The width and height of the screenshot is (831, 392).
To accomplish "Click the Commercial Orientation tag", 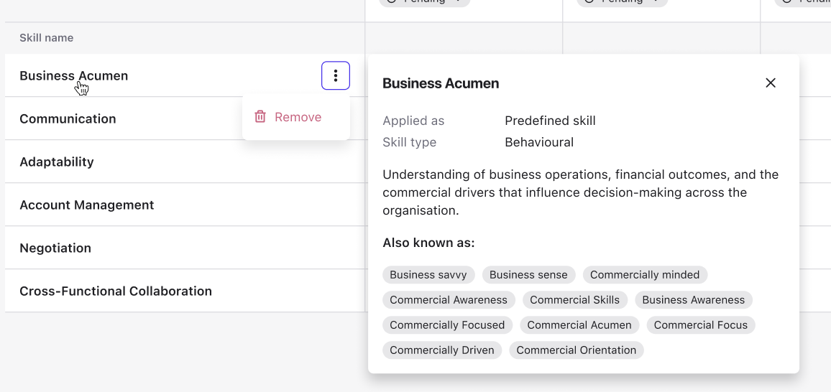I will click(576, 350).
